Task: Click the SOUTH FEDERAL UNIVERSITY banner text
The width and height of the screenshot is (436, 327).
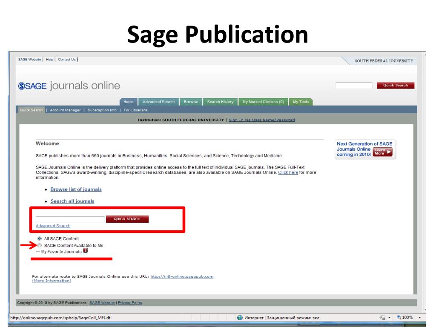Action: [x=384, y=60]
